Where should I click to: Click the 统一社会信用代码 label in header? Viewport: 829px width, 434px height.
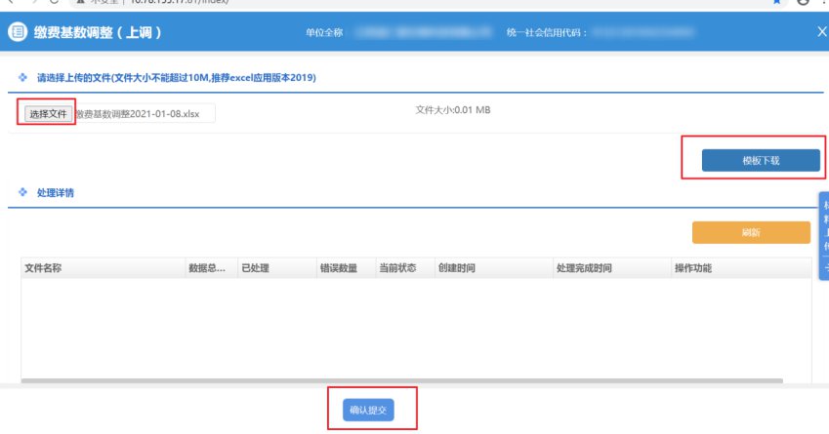(547, 33)
